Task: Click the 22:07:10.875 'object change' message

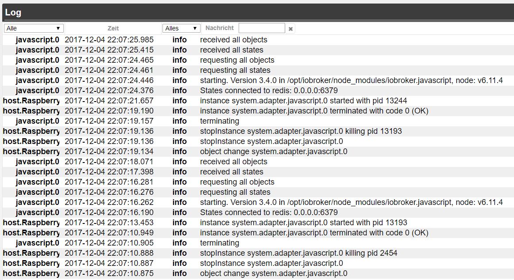Action: (274, 273)
